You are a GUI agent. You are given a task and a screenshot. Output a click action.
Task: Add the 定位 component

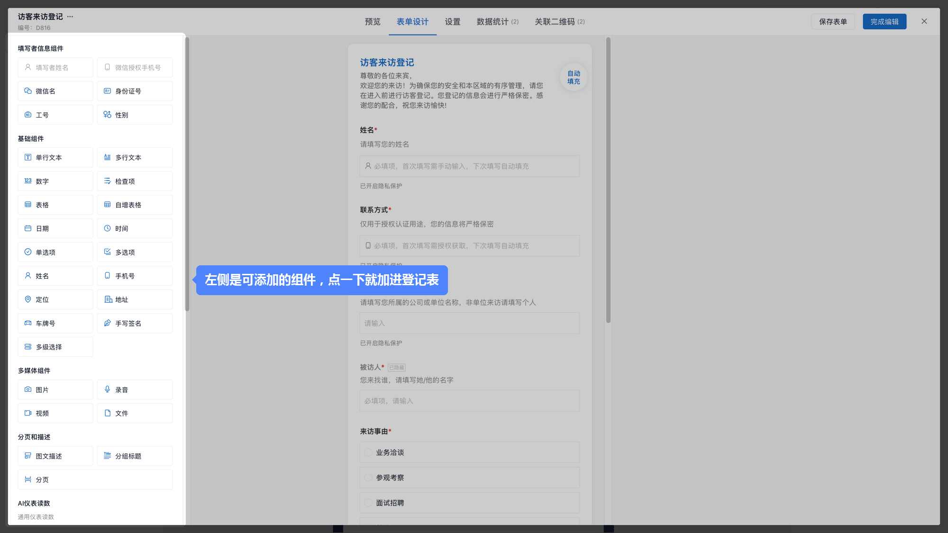click(55, 299)
